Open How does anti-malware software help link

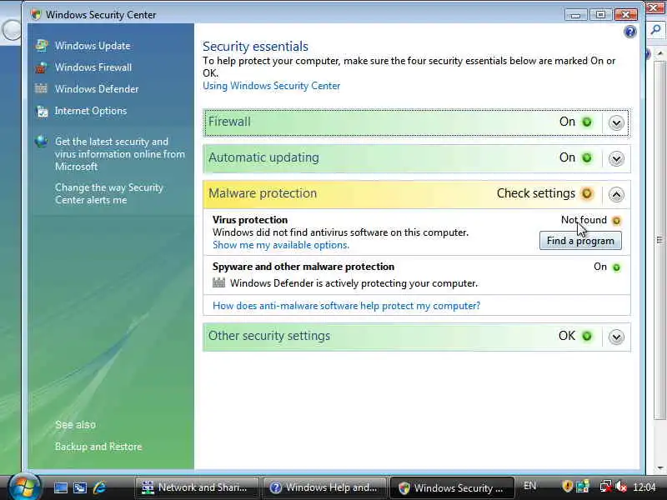[x=346, y=306]
